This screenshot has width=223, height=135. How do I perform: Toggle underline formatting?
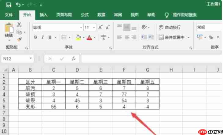coord(50,37)
